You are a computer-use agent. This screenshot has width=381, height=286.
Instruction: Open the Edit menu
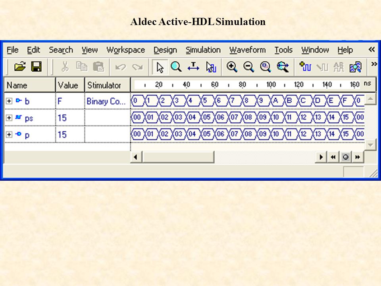click(33, 50)
